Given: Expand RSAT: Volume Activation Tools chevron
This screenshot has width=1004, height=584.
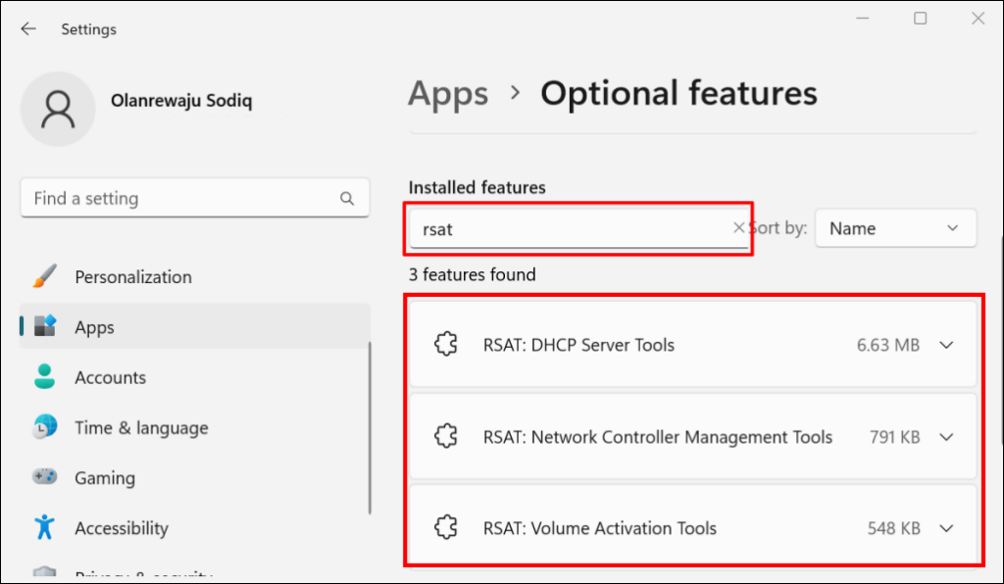Looking at the screenshot, I should click(946, 528).
